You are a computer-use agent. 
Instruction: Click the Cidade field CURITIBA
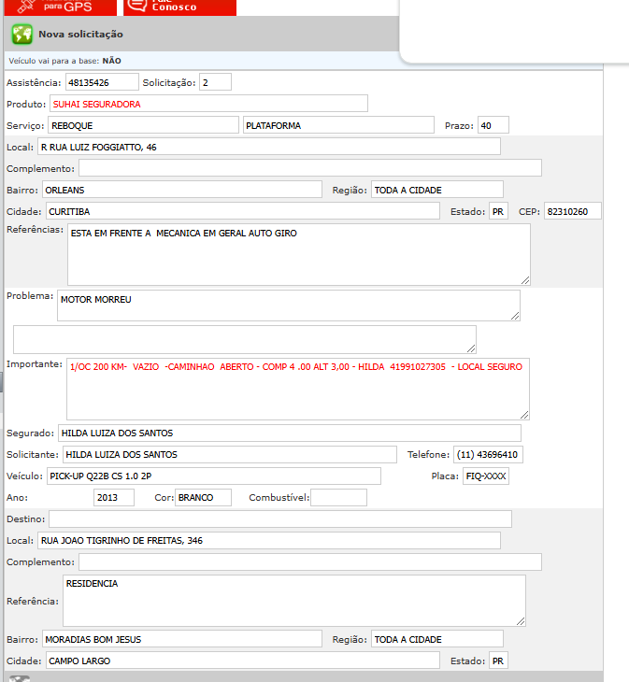tap(243, 211)
